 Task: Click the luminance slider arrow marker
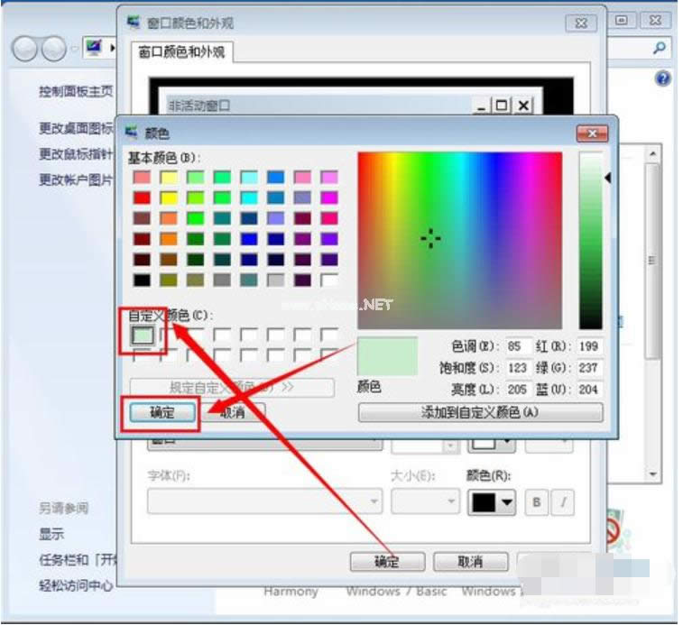[x=608, y=179]
